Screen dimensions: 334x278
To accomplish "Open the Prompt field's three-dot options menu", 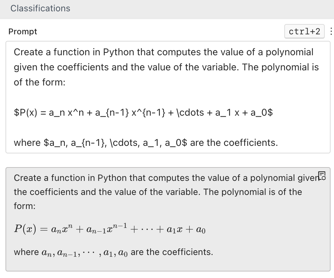I will pos(331,32).
